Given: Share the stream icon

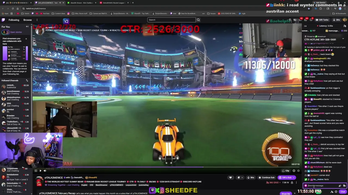Looking at the screenshot, I should [292, 183].
